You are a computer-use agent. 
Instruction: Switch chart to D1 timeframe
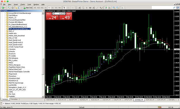click(53, 8)
